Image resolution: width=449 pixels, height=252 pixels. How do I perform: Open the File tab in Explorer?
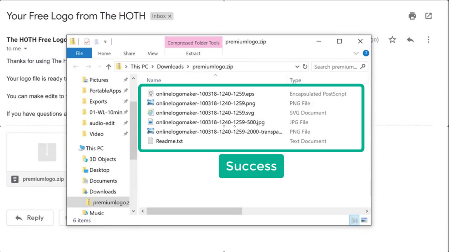[x=79, y=53]
